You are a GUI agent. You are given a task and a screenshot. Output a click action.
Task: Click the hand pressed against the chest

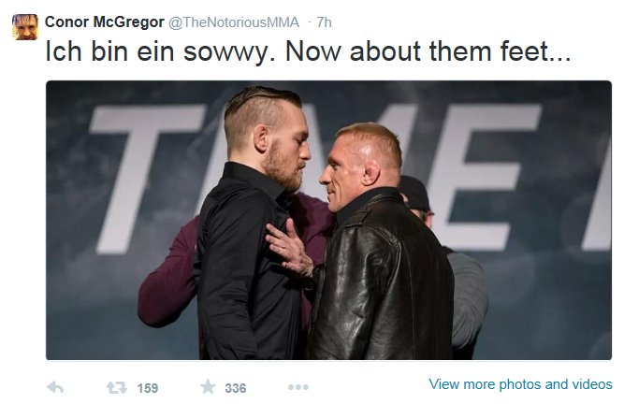coord(289,247)
